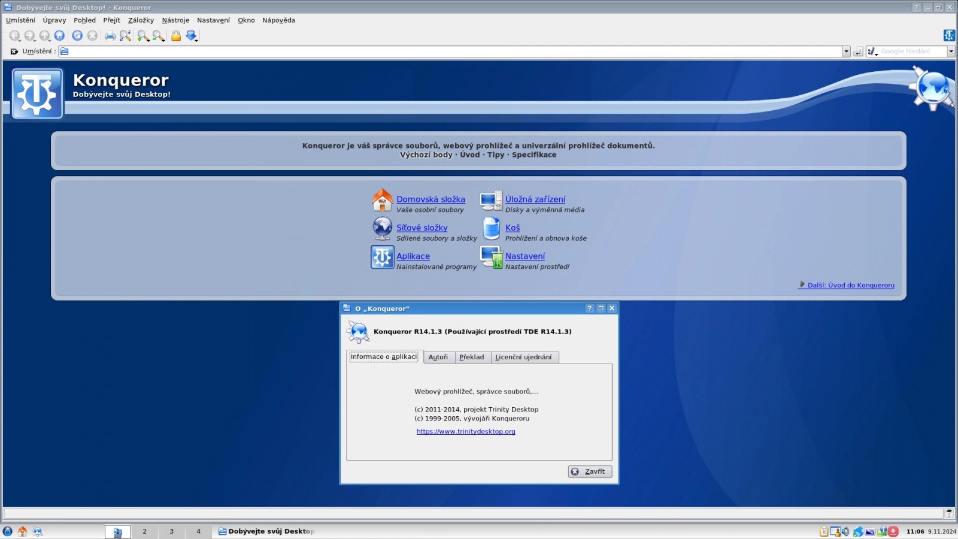
Task: Go to the Home URL toolbar icon
Action: tap(59, 36)
